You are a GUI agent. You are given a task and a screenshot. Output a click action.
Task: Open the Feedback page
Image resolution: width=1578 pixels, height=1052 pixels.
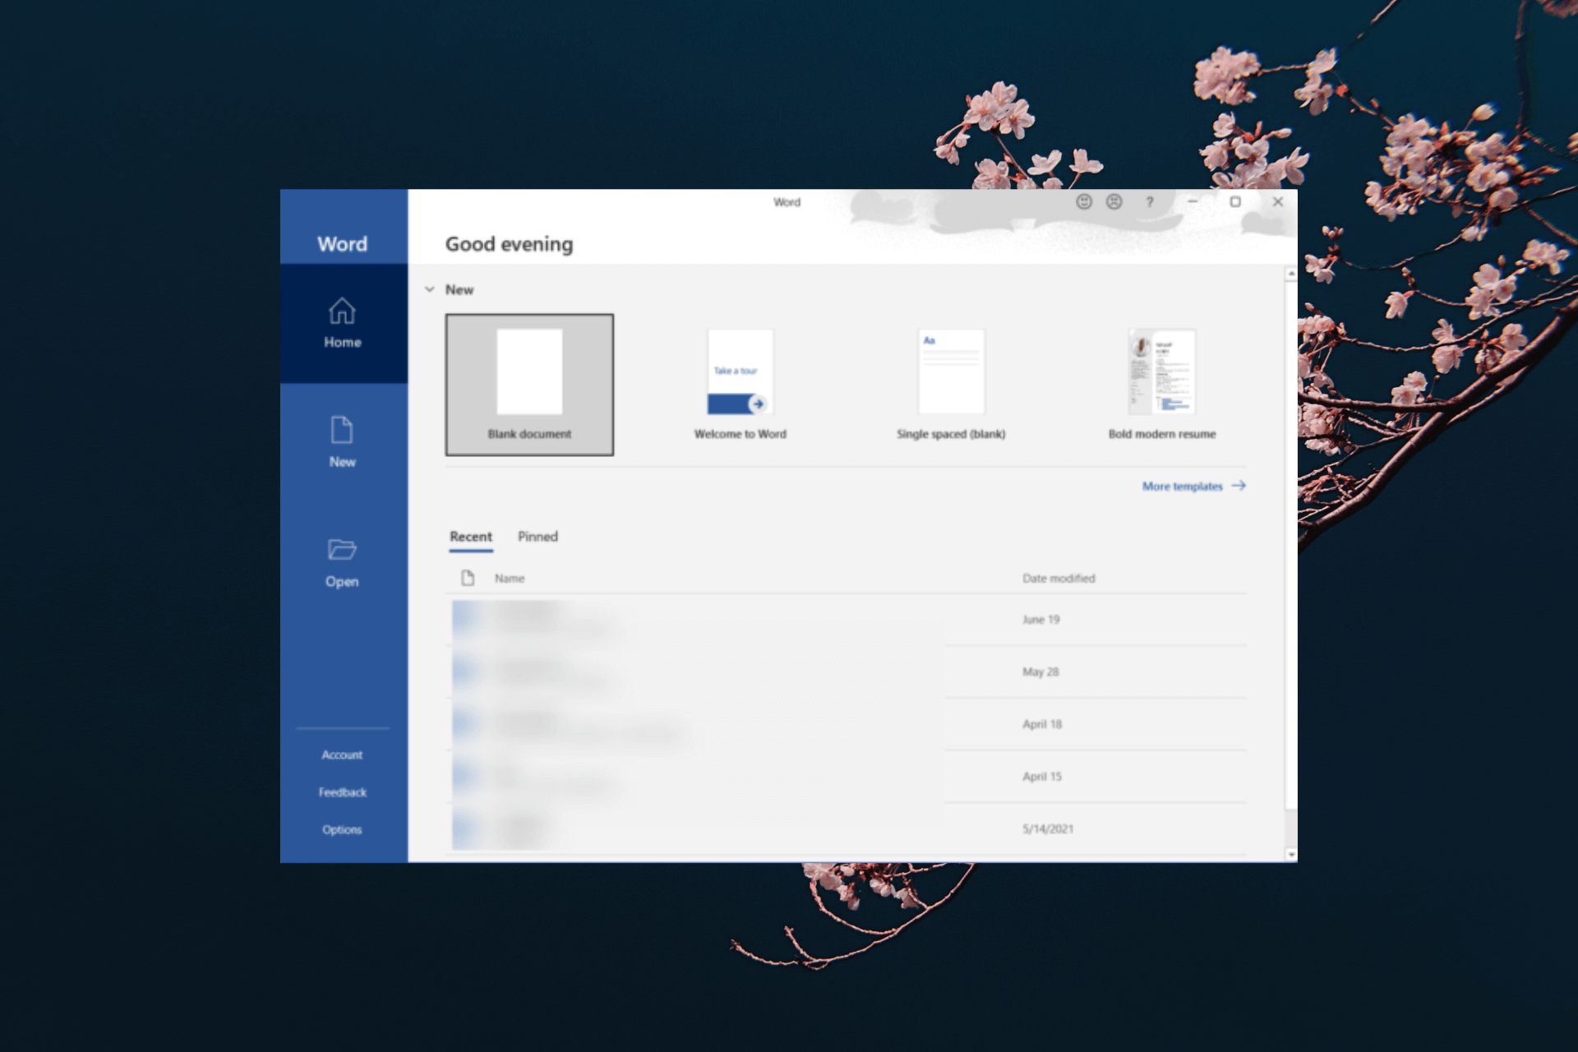343,792
